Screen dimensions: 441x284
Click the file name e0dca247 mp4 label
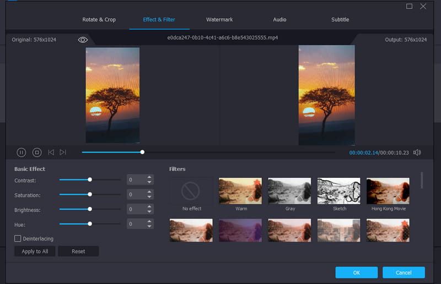tap(223, 37)
